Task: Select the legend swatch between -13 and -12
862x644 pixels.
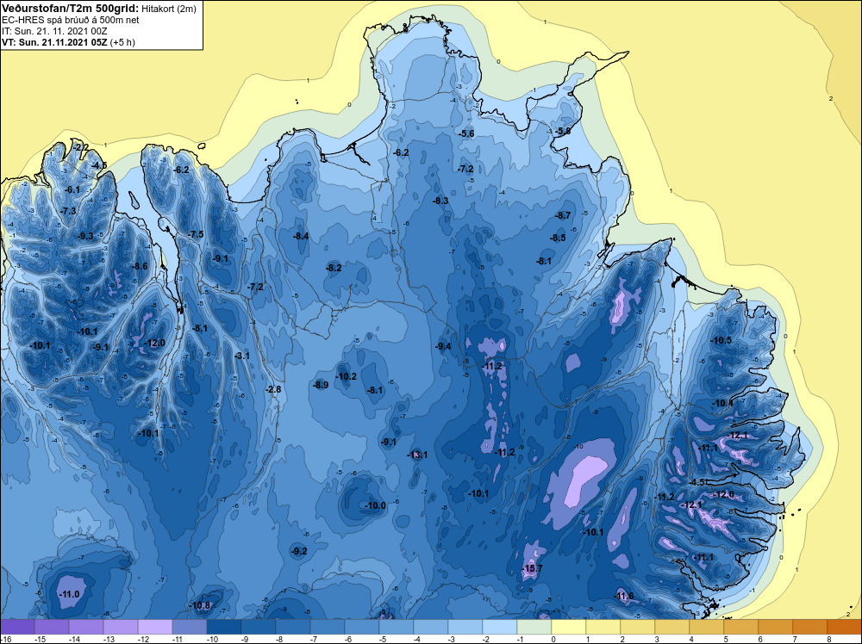Action: point(121,627)
